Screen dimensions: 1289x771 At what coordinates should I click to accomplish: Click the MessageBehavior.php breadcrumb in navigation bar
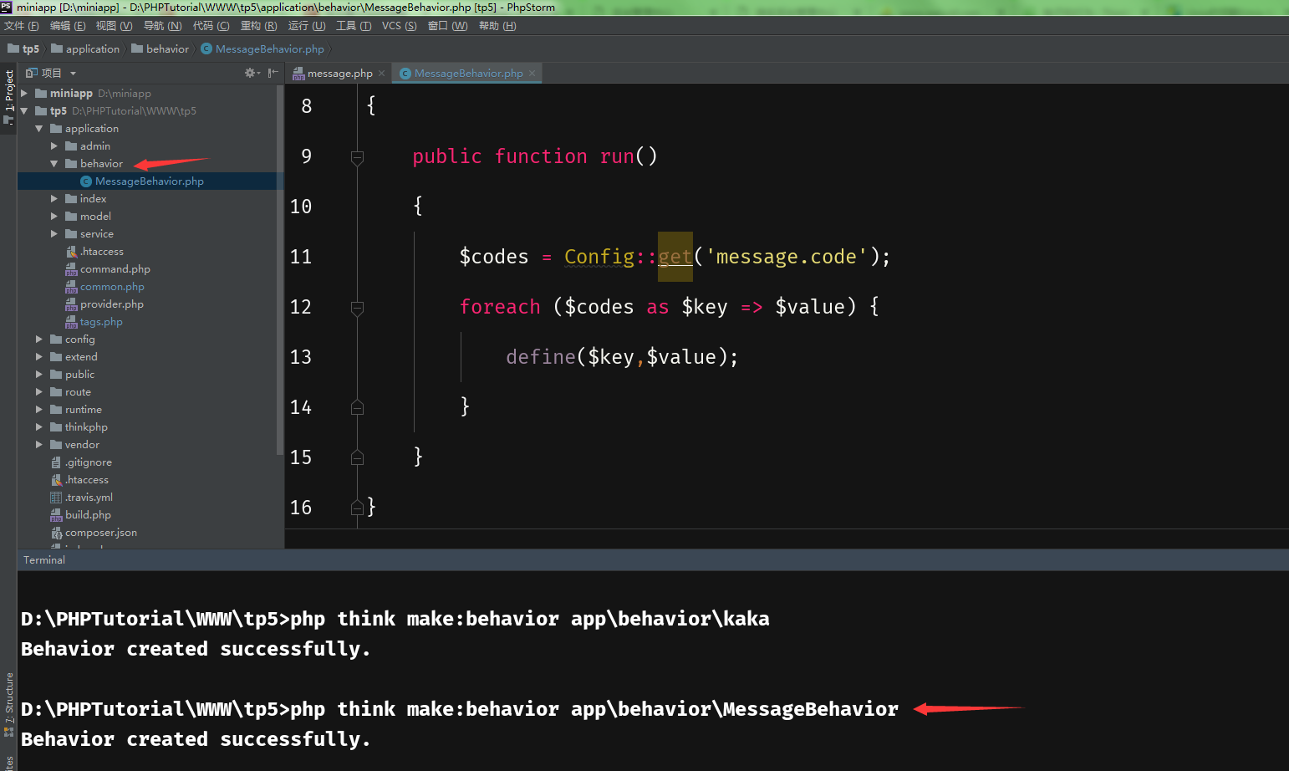(x=262, y=49)
